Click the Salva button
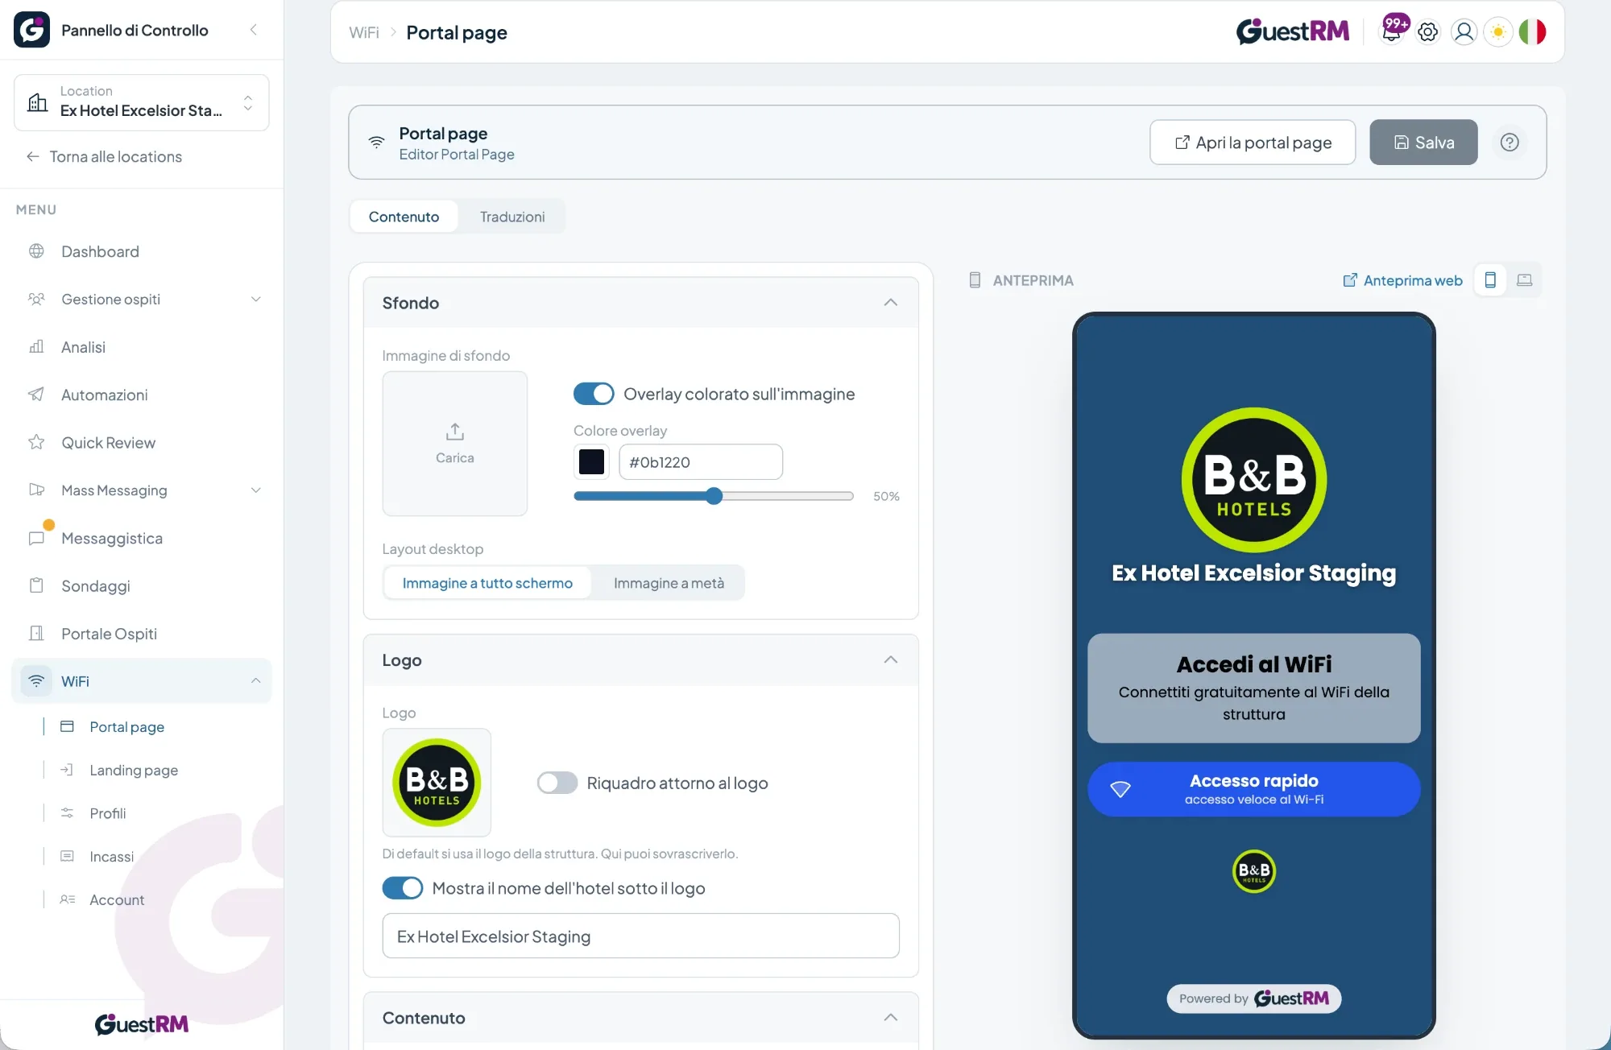The height and width of the screenshot is (1050, 1611). click(1423, 143)
